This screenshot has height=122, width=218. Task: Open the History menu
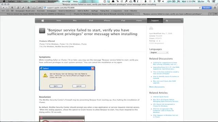(42, 1)
